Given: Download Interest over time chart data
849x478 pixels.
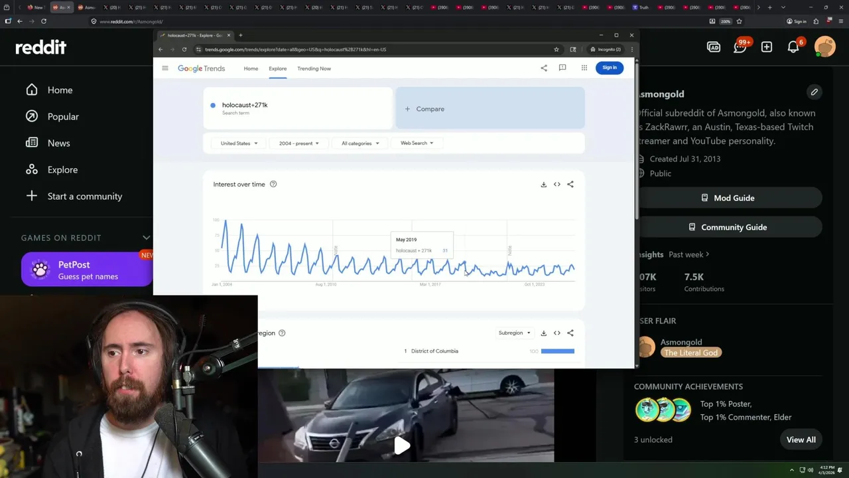Looking at the screenshot, I should [x=543, y=185].
